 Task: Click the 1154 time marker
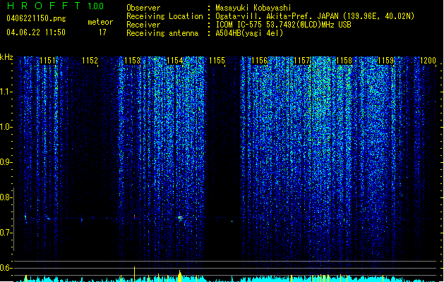(175, 60)
